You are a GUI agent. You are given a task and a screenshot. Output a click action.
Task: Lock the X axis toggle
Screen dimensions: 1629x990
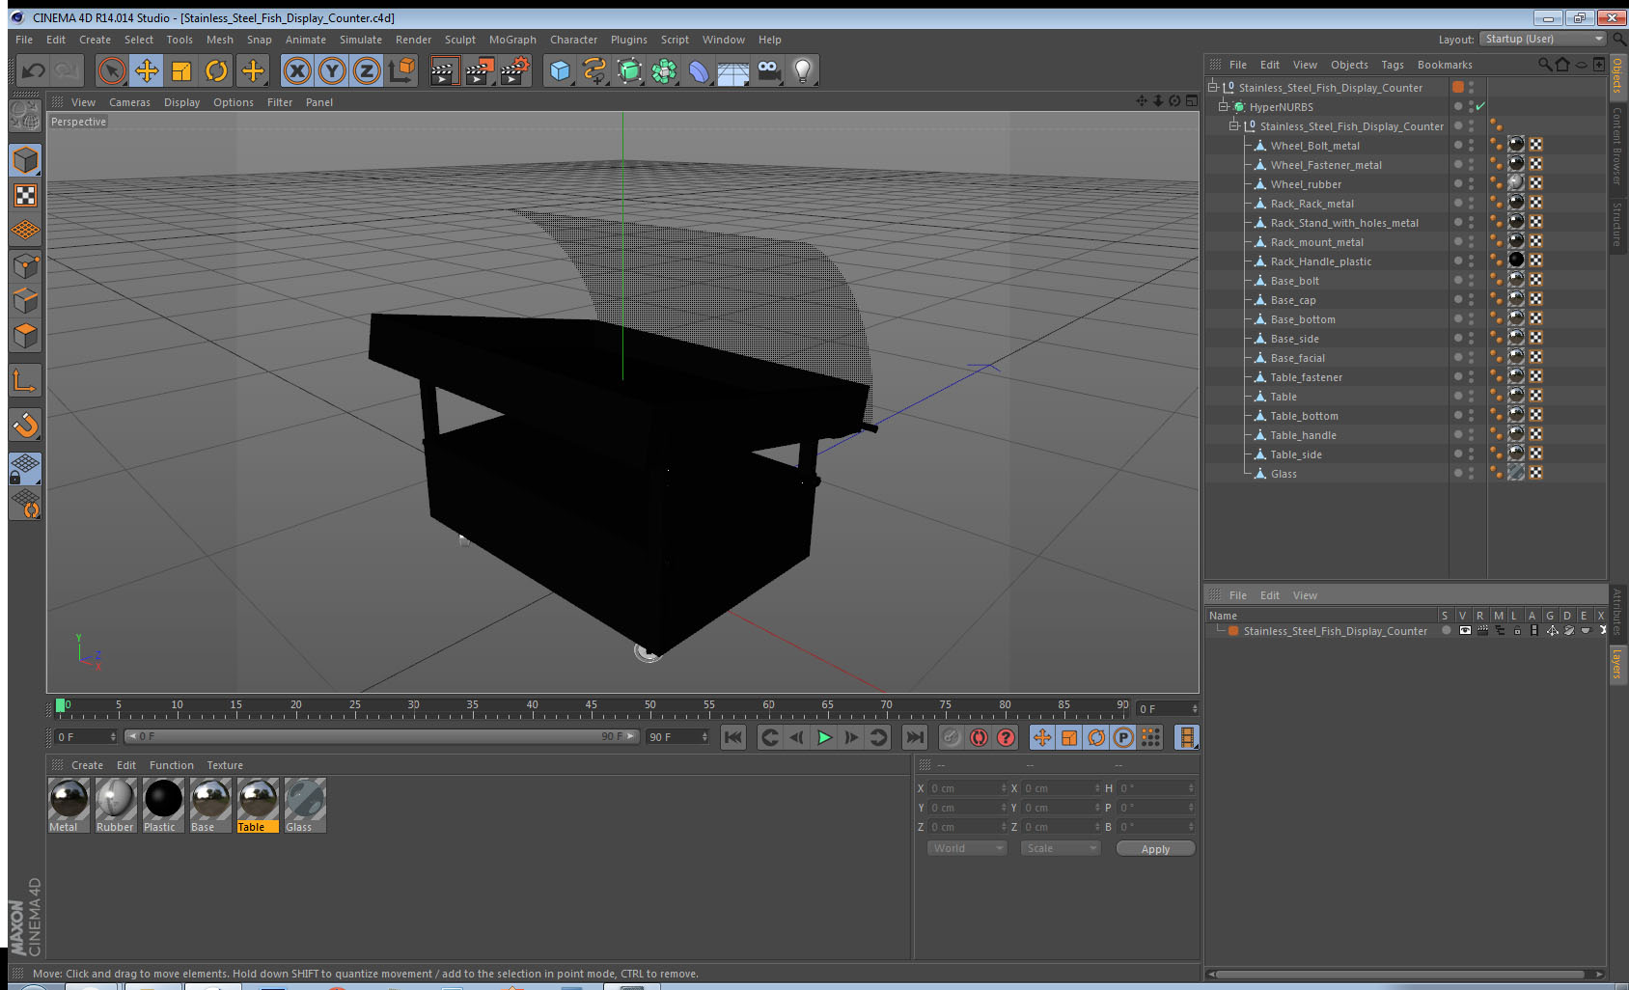pyautogui.click(x=297, y=70)
